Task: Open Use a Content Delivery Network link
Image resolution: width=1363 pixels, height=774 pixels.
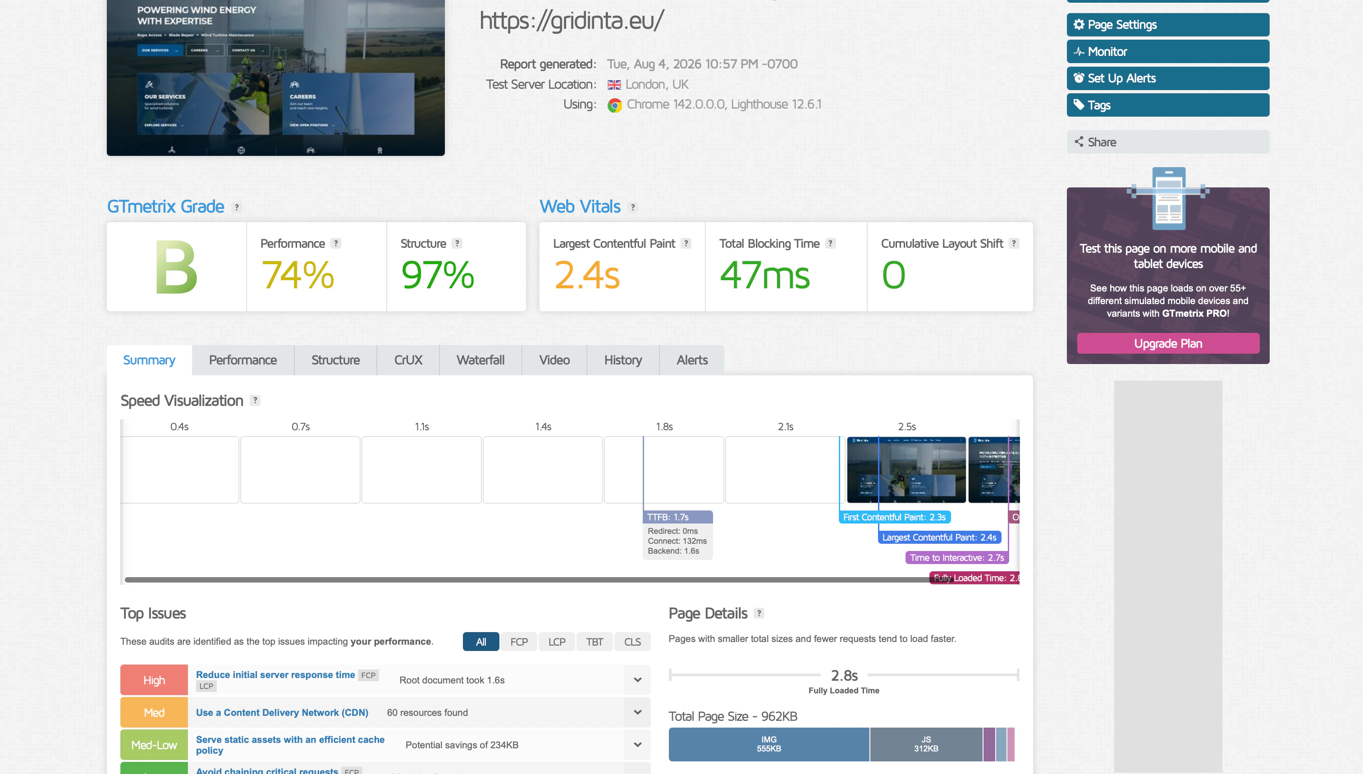Action: click(x=283, y=712)
